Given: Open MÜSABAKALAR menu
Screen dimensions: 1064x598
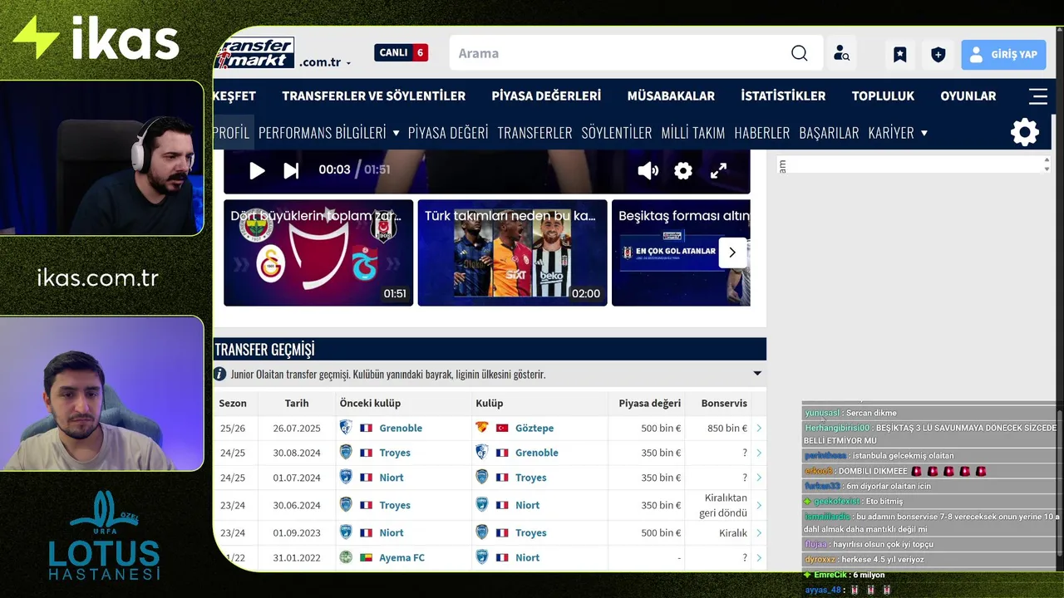Looking at the screenshot, I should click(671, 96).
